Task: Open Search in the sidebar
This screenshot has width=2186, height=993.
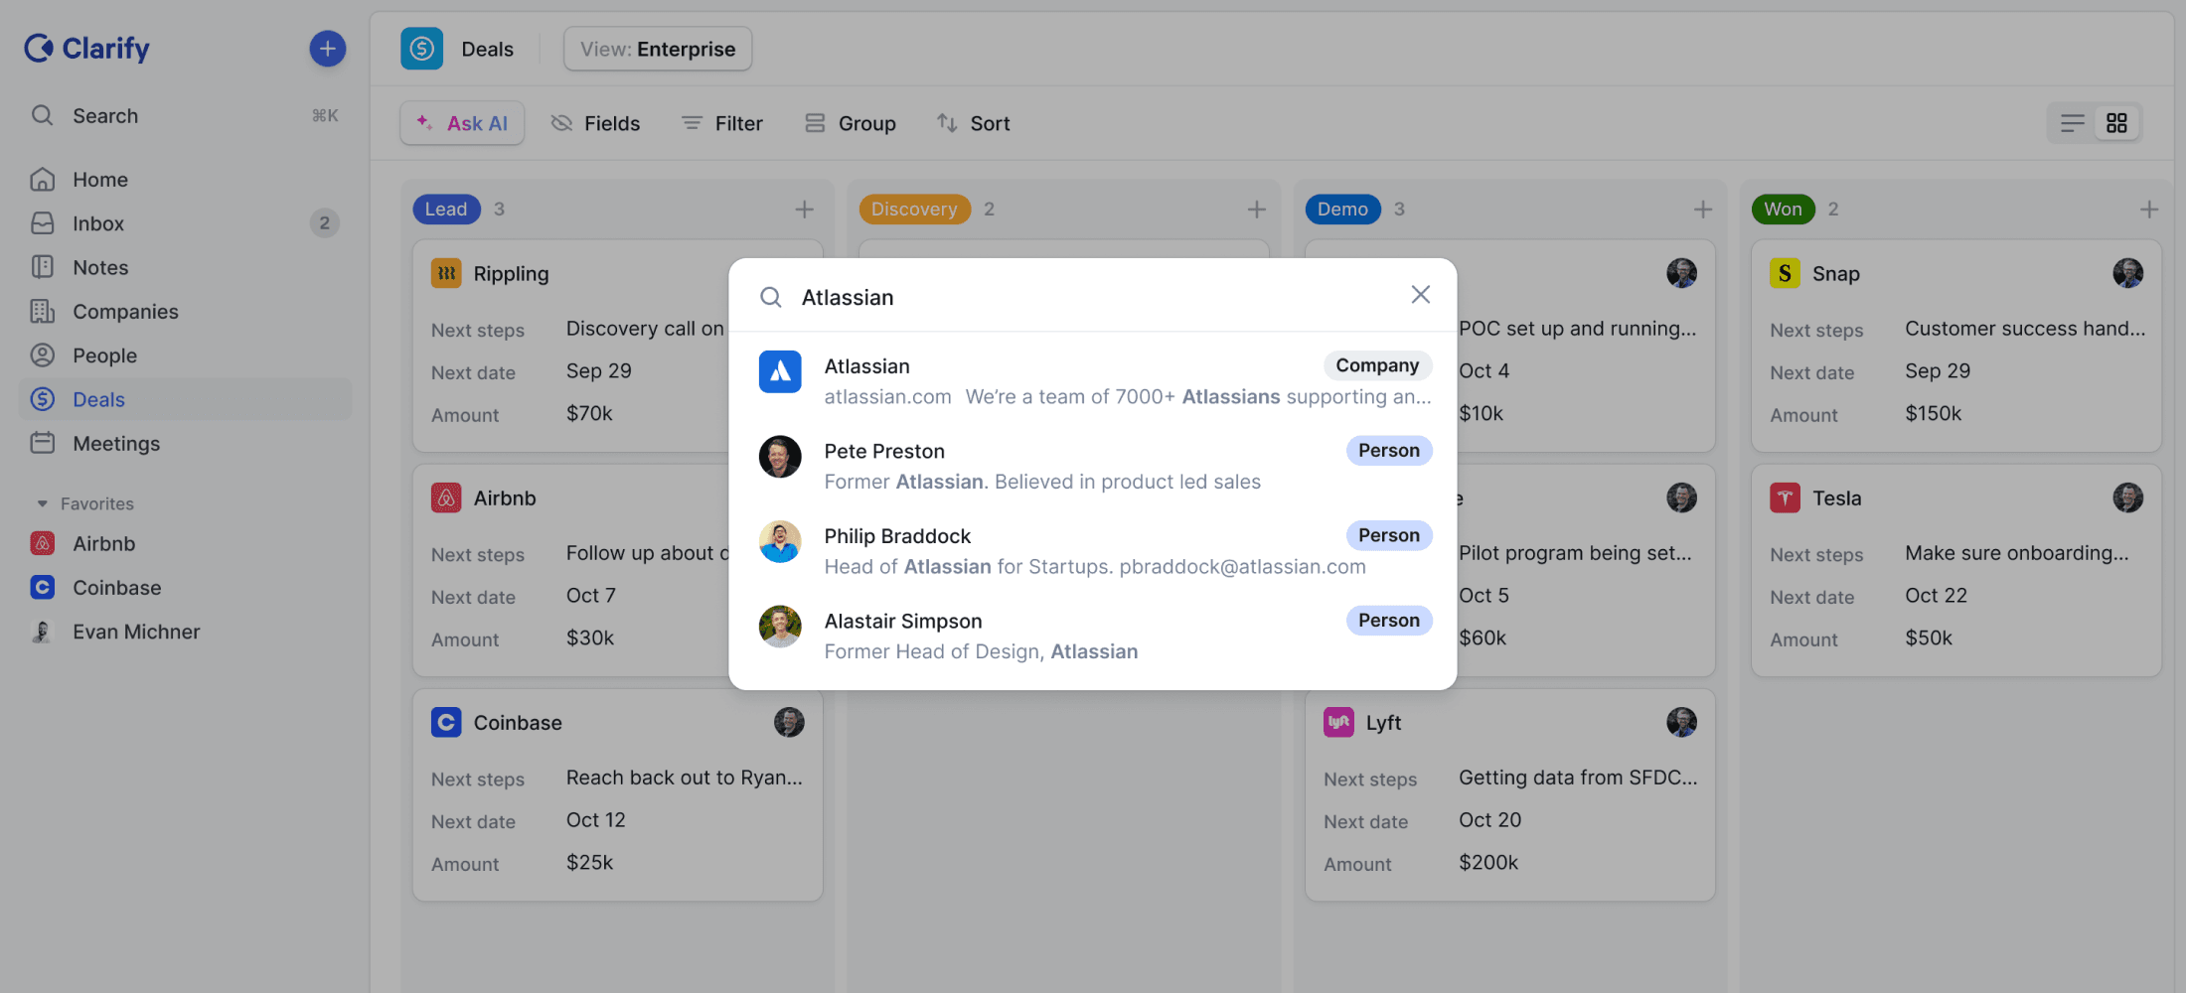Action: pos(185,115)
